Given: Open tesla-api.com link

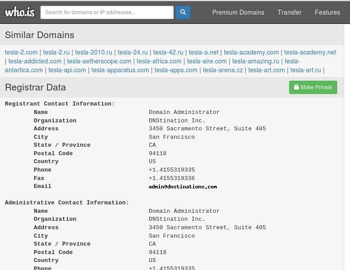Looking at the screenshot, I should [67, 70].
